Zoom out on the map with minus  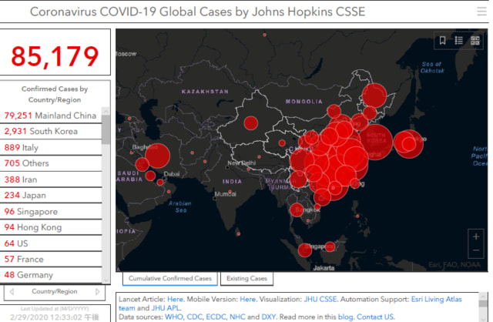[x=476, y=254]
